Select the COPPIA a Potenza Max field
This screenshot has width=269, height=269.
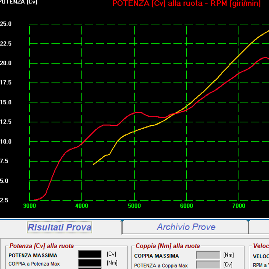[90, 263]
